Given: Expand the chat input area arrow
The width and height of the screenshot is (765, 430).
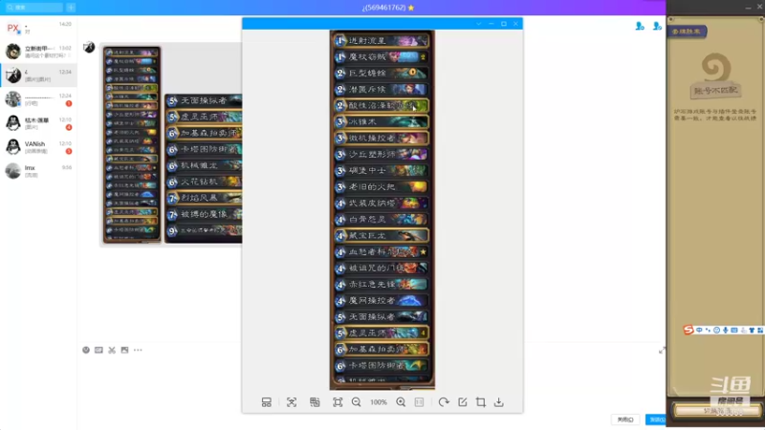Looking at the screenshot, I should coord(662,350).
